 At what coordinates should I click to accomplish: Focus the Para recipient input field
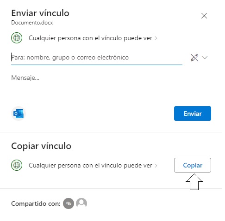[x=97, y=58]
